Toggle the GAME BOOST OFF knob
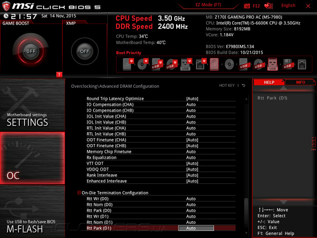317x238 pixels. [x=31, y=51]
